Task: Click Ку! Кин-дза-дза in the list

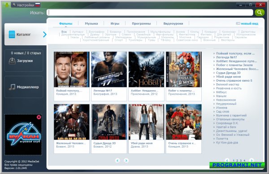Action: (x=227, y=143)
